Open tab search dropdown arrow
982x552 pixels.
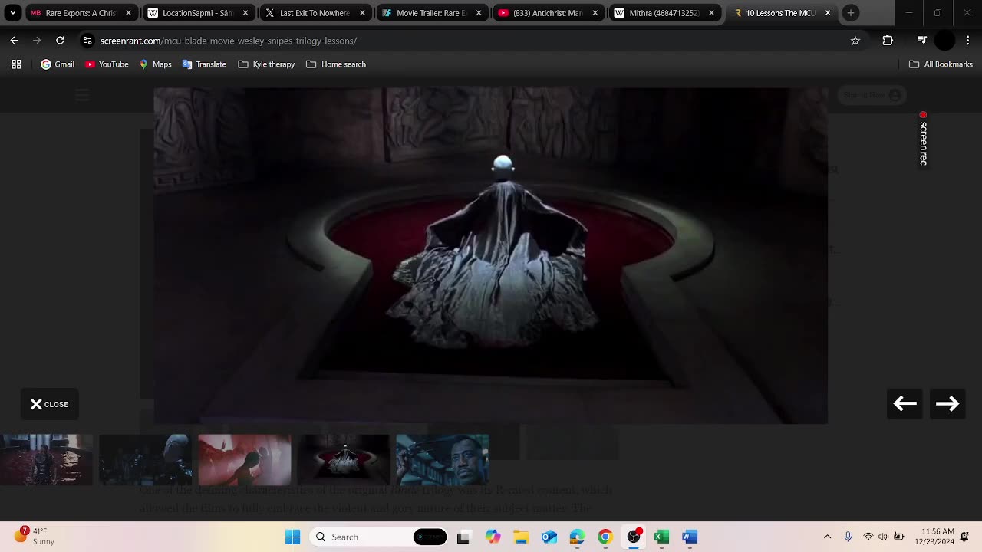click(x=12, y=13)
